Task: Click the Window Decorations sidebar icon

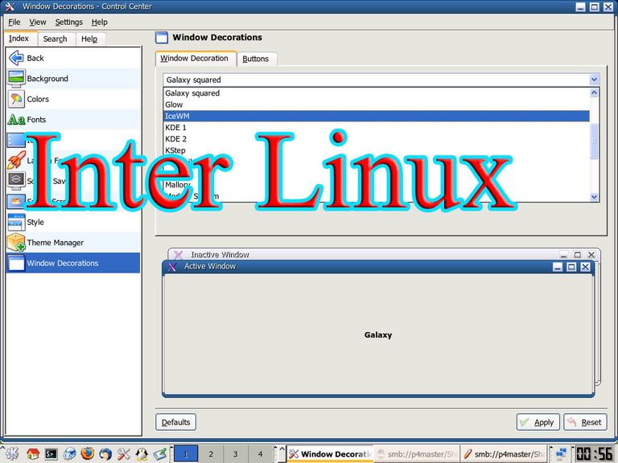Action: (16, 263)
